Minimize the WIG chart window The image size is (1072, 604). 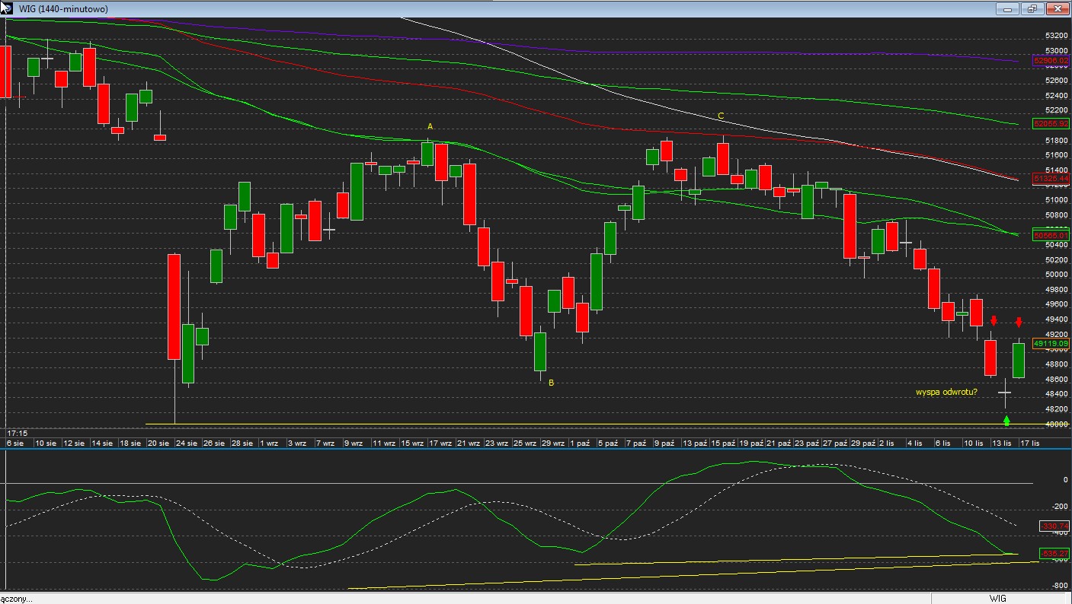(1007, 9)
